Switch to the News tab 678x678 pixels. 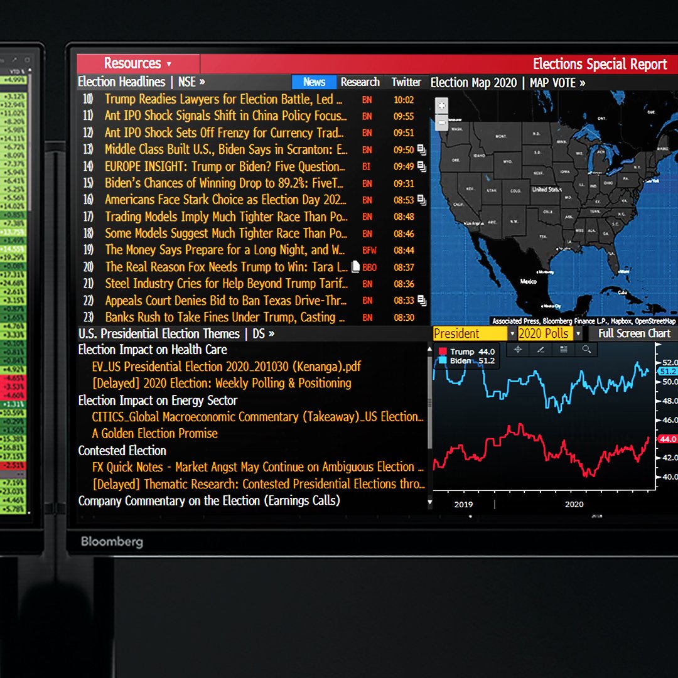coord(314,82)
